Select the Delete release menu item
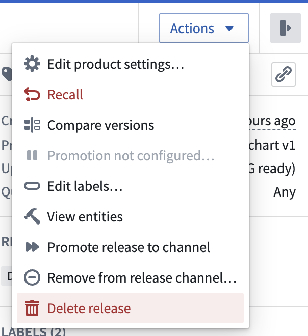Screen dimensions: 308x336 click(130, 308)
